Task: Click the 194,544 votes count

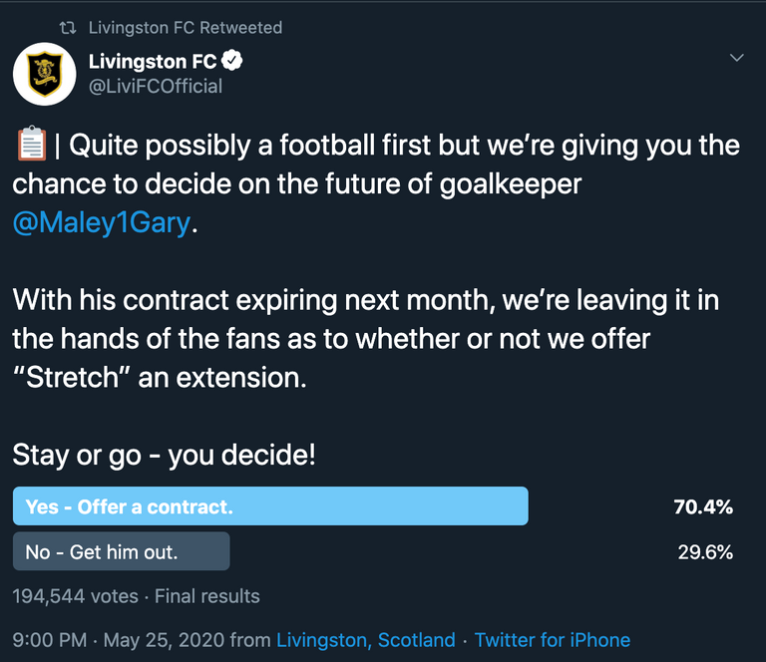Action: (75, 596)
